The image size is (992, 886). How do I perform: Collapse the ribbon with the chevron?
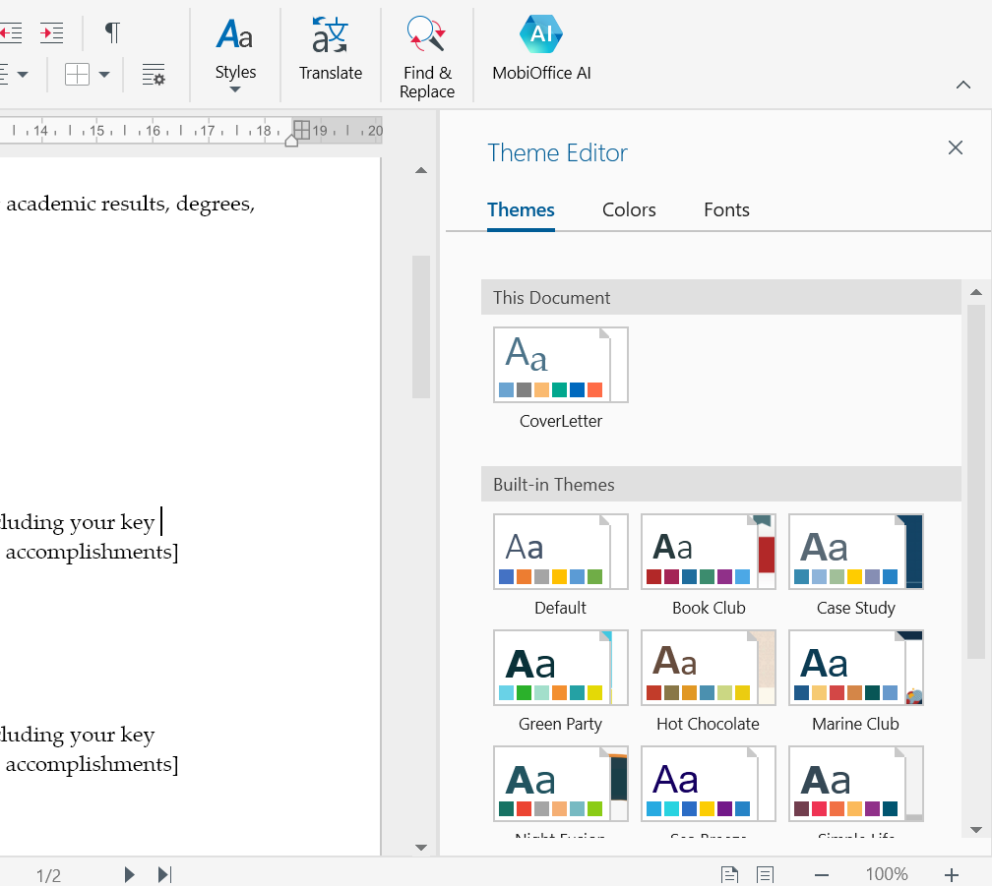click(962, 85)
